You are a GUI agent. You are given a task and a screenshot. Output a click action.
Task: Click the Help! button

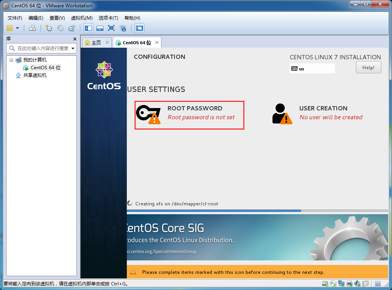(x=368, y=68)
